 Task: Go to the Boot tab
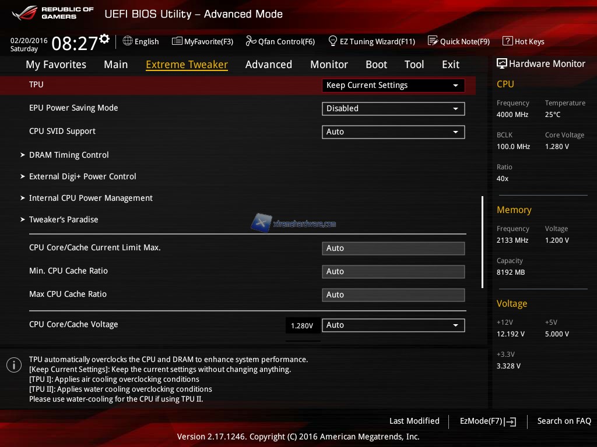pos(376,65)
